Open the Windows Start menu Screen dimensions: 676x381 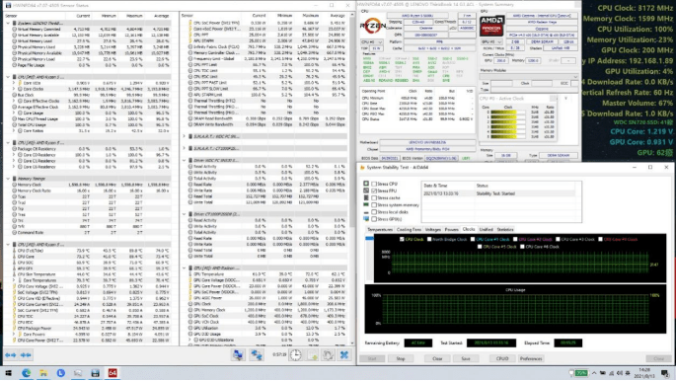click(8, 373)
